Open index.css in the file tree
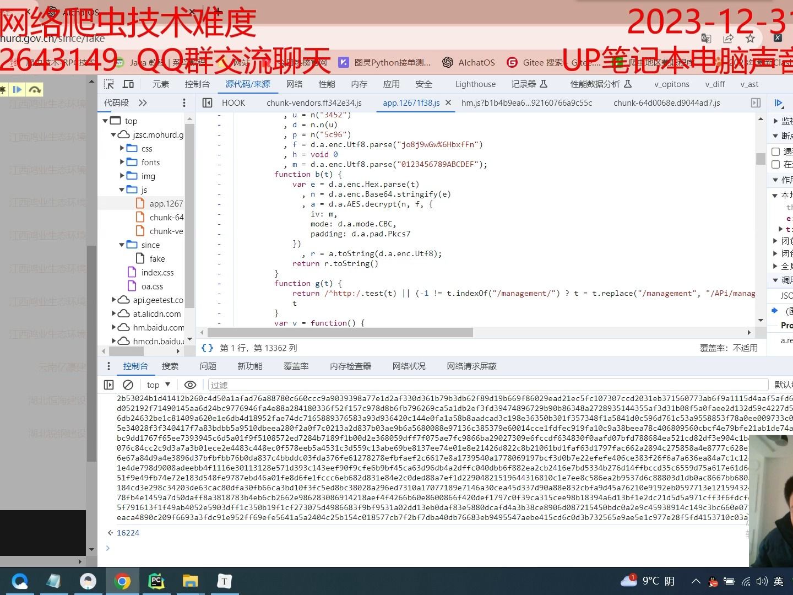The image size is (793, 595). click(151, 272)
